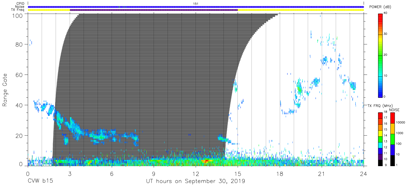Image resolution: width=409 pixels, height=188 pixels.
Task: Select the 'NOISE' legend title
Action: click(394, 110)
